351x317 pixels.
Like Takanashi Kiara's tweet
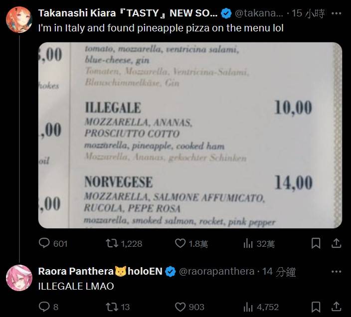(x=180, y=243)
